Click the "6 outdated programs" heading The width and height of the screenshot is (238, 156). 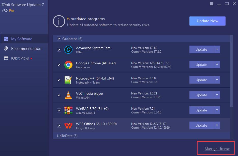coord(86,19)
